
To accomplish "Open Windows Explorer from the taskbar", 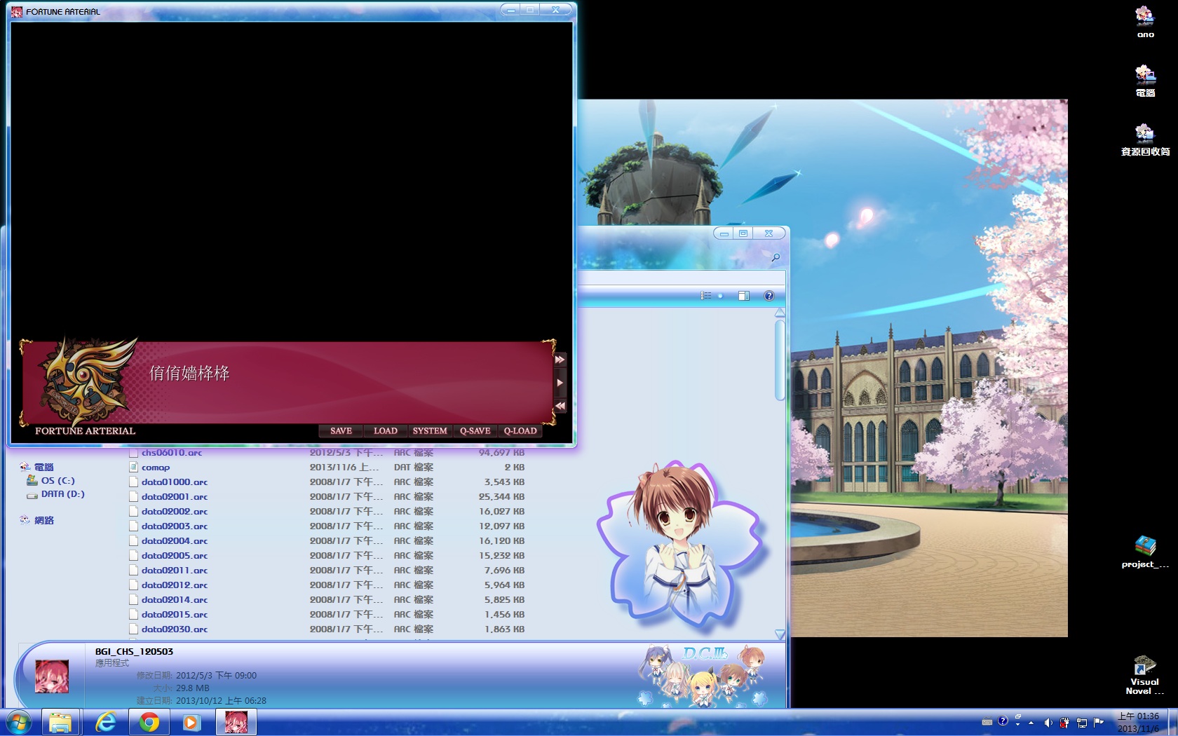I will tap(61, 722).
